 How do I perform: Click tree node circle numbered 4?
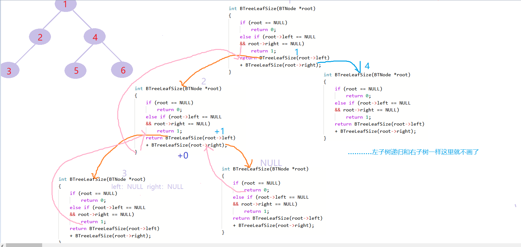tap(95, 37)
